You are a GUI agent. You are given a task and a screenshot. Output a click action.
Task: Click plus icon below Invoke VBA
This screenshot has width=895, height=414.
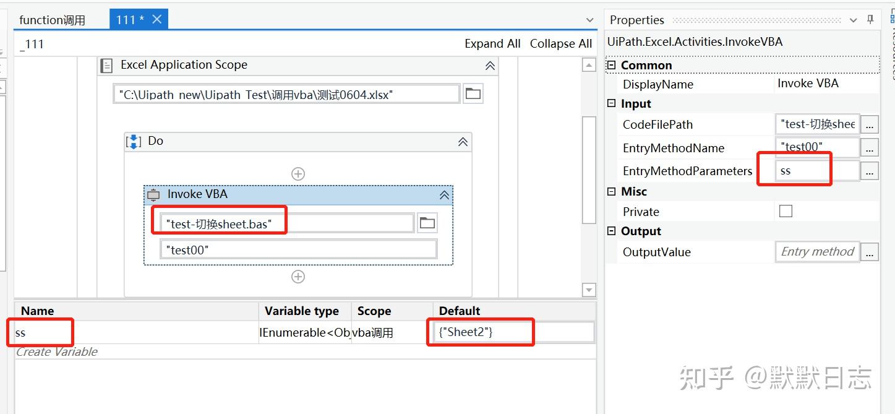(298, 277)
